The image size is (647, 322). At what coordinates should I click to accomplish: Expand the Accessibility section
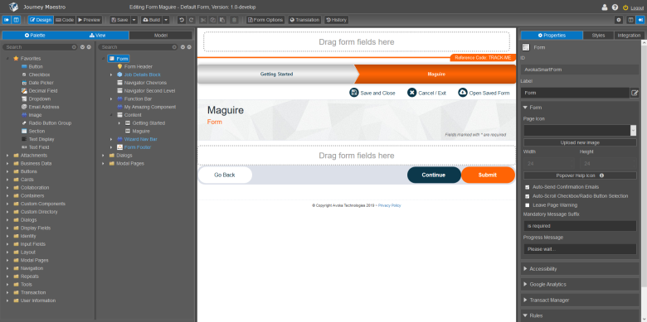pos(580,269)
